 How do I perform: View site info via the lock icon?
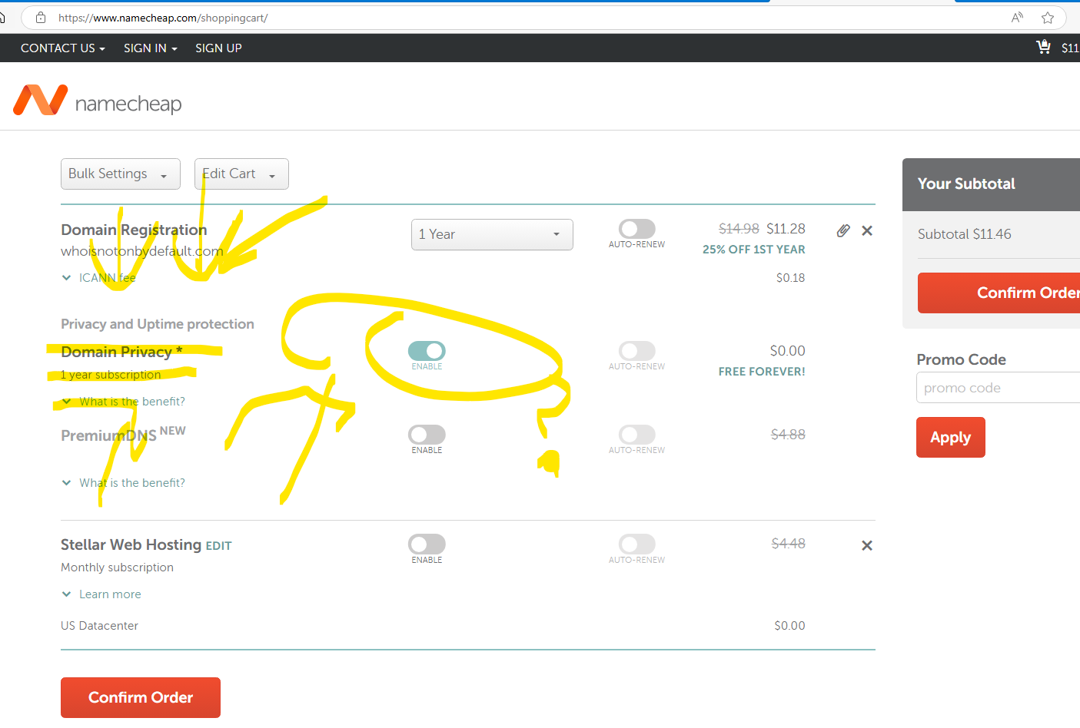click(x=41, y=18)
